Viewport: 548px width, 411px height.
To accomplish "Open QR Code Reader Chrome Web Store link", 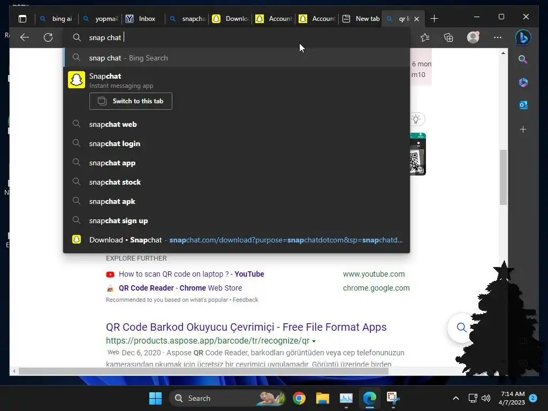I will coord(180,288).
